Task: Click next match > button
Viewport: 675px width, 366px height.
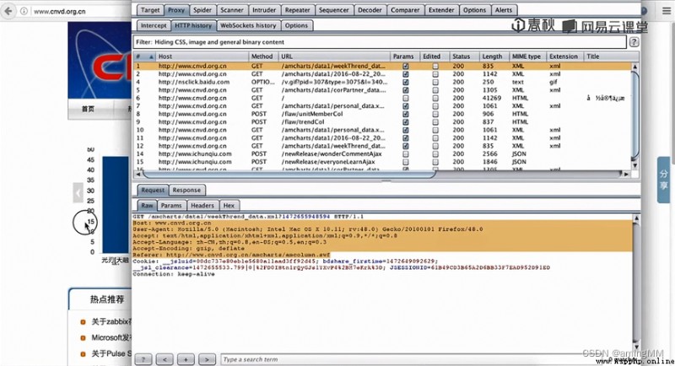Action: [x=207, y=359]
